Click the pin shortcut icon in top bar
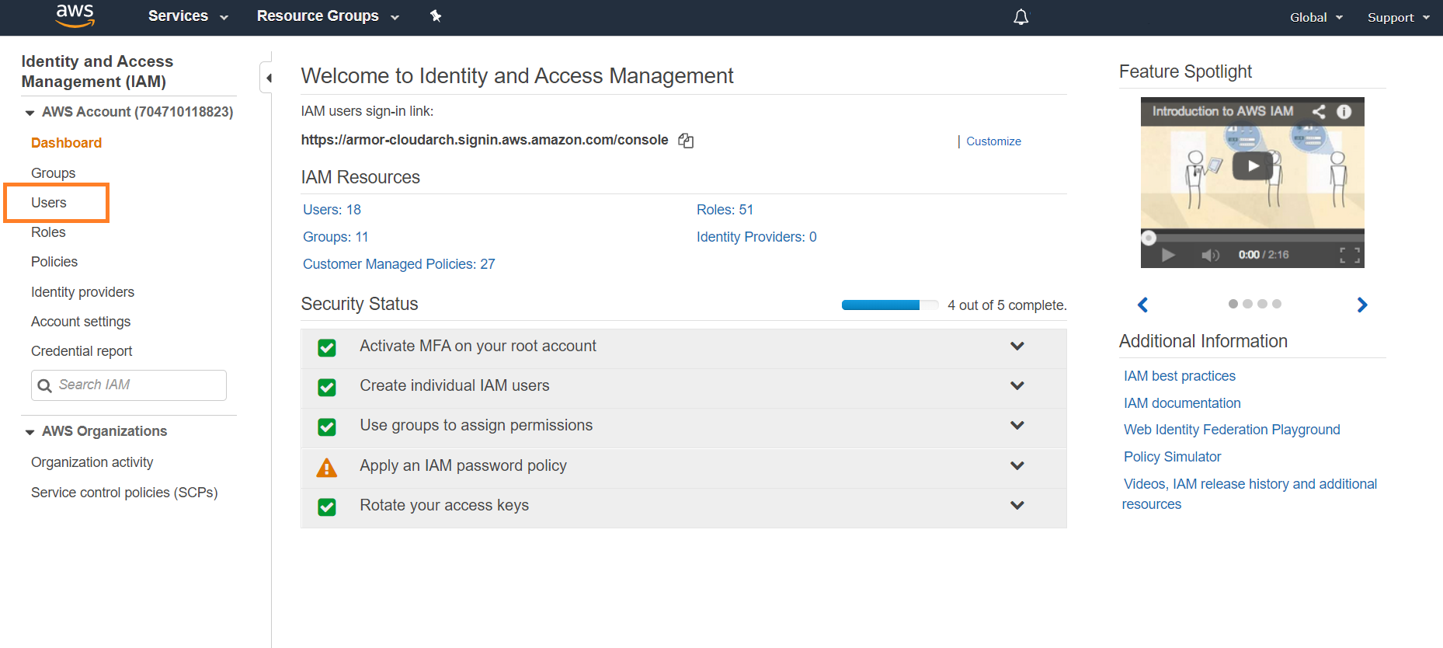This screenshot has width=1443, height=648. coord(436,16)
